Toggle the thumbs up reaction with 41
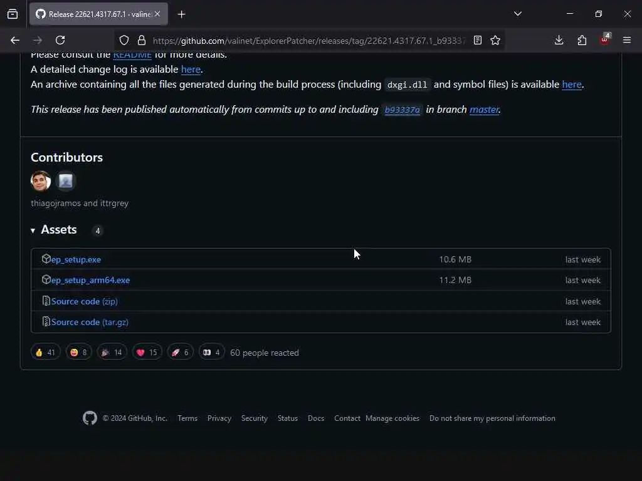The width and height of the screenshot is (642, 481). click(x=45, y=352)
